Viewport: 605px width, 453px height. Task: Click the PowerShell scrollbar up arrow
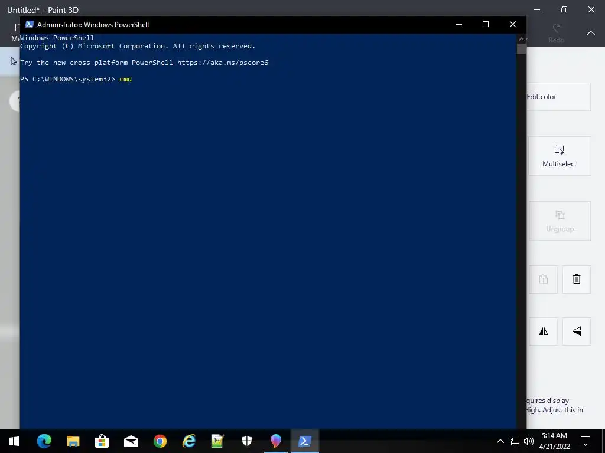pos(521,38)
